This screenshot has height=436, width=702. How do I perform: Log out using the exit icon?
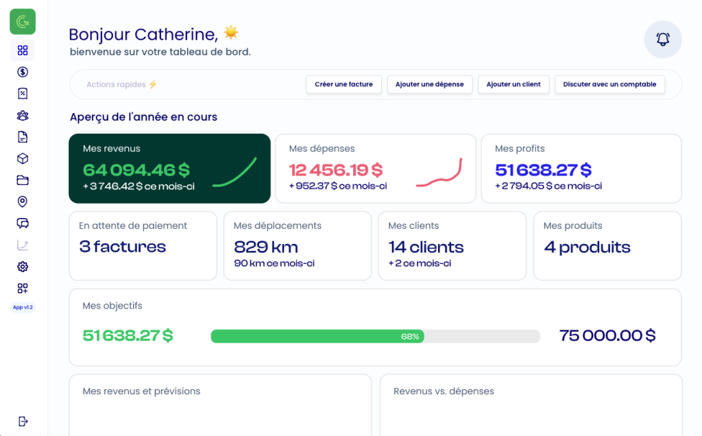[x=23, y=421]
